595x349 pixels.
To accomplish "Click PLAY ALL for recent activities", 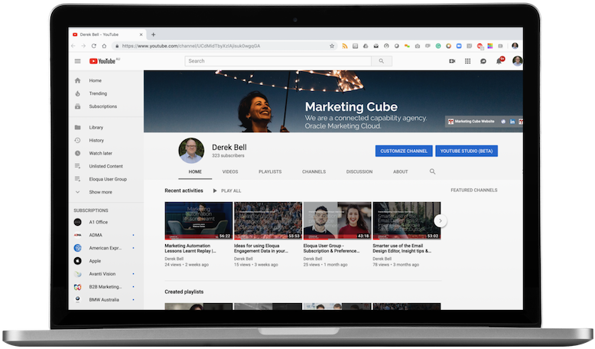I will (x=227, y=191).
